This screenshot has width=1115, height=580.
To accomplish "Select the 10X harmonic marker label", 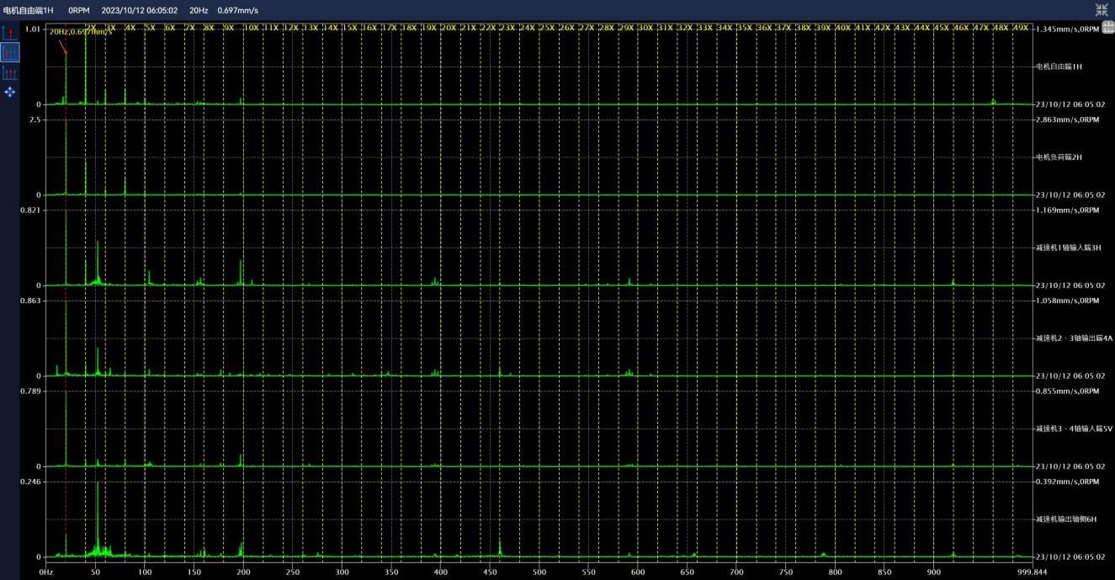I will click(x=251, y=28).
